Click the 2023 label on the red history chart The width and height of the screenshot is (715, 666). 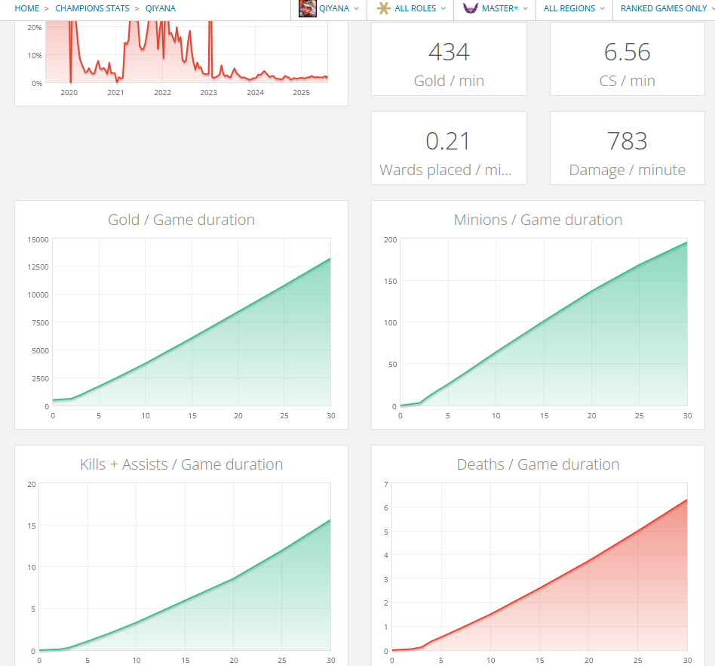[x=208, y=93]
